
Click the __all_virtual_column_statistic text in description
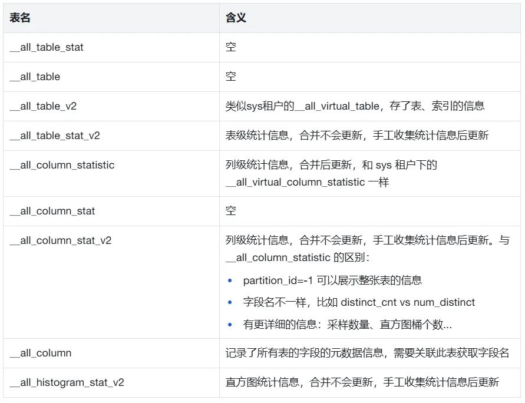(x=295, y=182)
